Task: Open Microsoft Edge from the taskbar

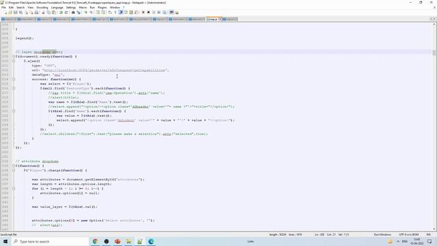Action: pyautogui.click(x=151, y=241)
